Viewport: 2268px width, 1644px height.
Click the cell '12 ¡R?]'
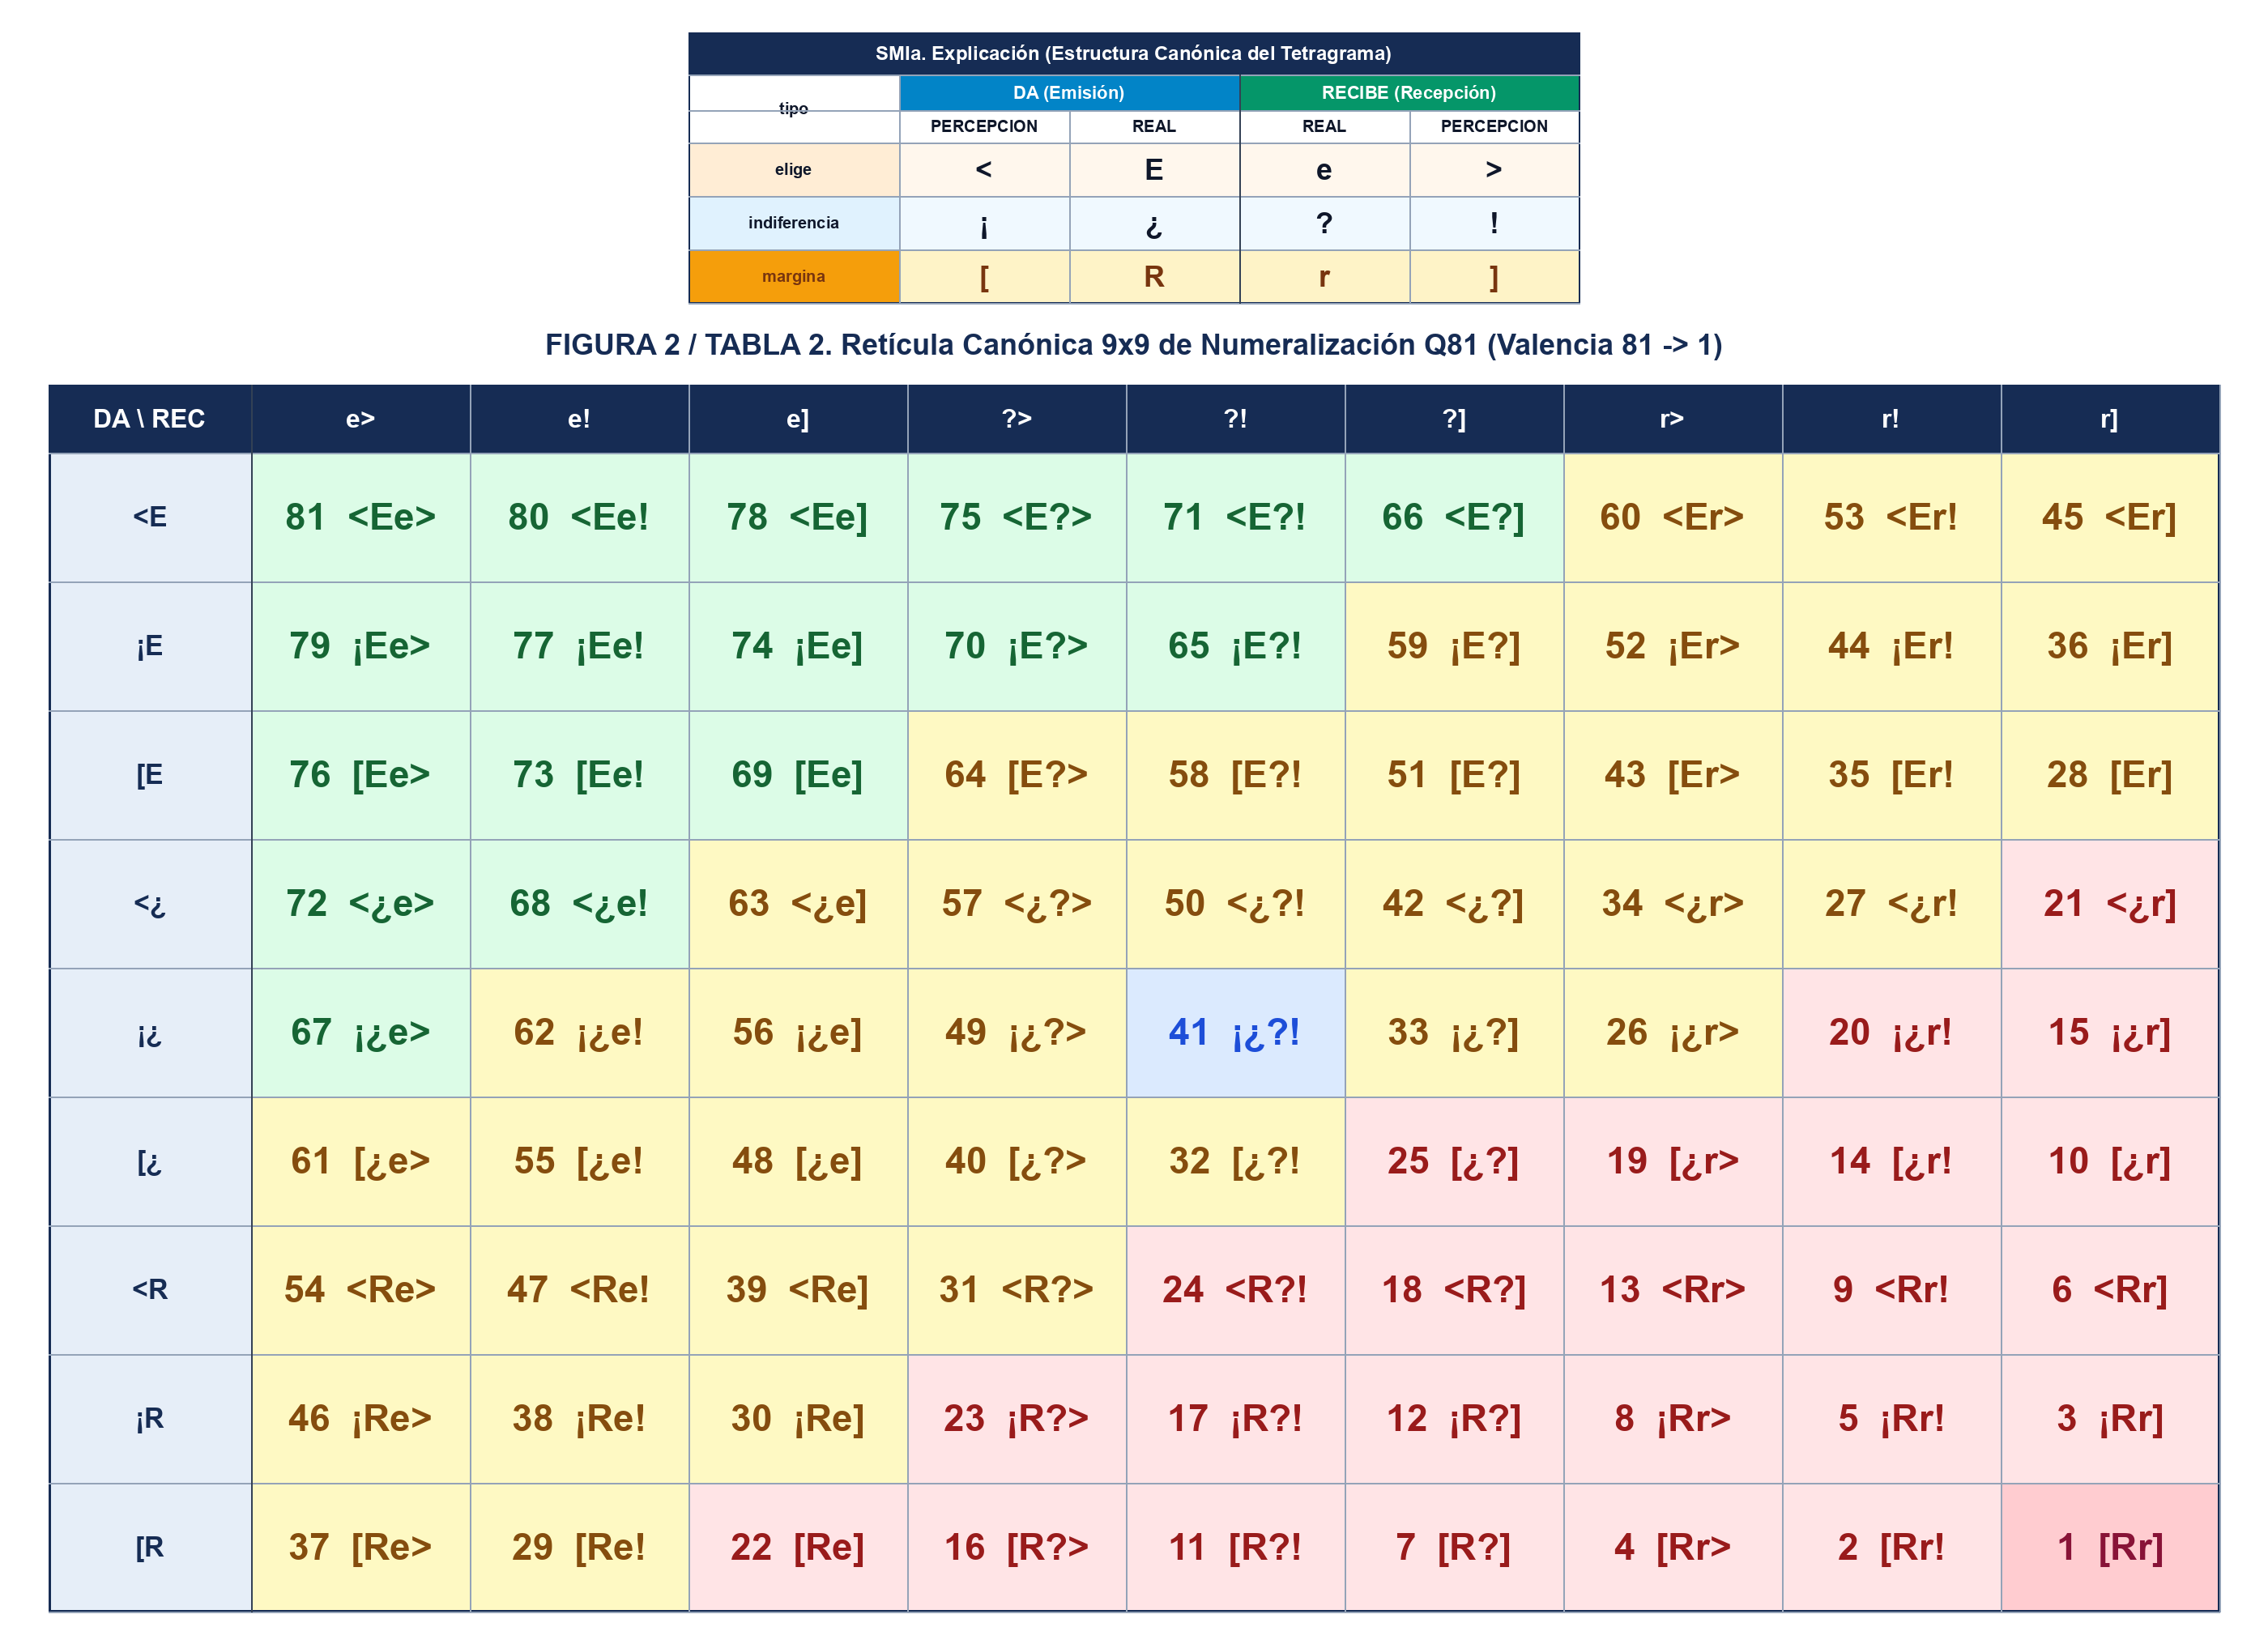pos(1454,1418)
